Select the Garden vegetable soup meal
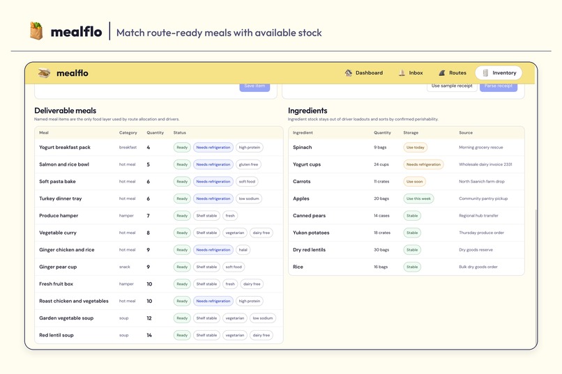 159,318
